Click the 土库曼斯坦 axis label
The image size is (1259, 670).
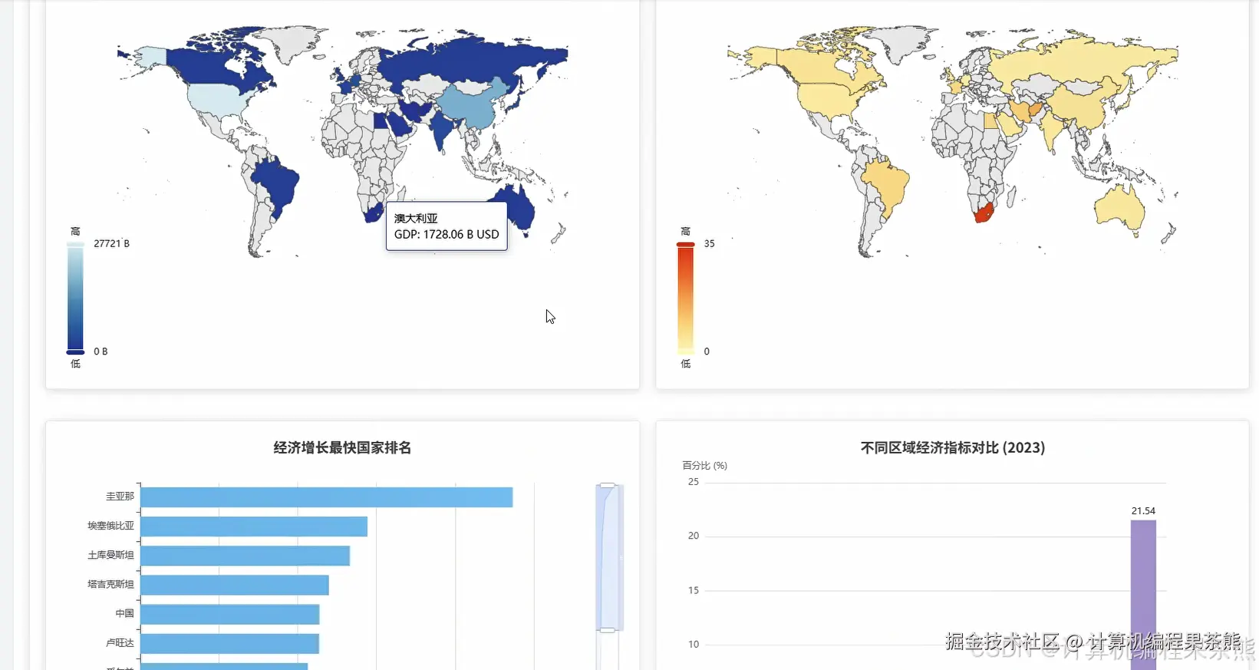click(110, 555)
